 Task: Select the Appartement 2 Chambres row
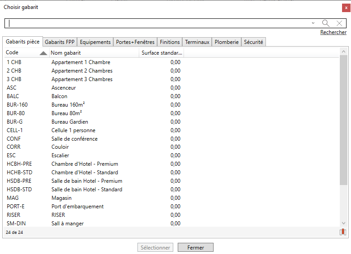[x=82, y=71]
